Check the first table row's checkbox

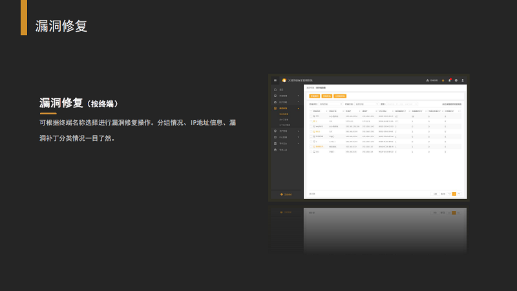[311, 116]
